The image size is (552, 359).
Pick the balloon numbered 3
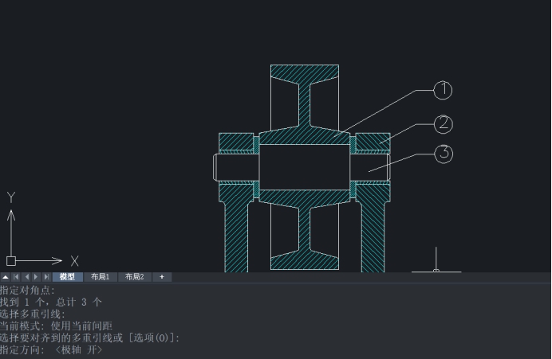[444, 154]
